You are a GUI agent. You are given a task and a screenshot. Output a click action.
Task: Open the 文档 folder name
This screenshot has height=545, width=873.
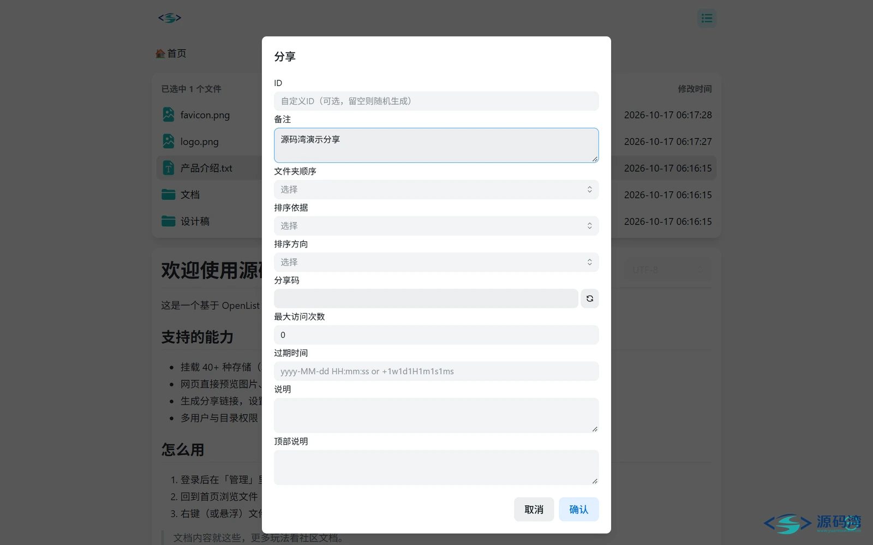pyautogui.click(x=190, y=195)
